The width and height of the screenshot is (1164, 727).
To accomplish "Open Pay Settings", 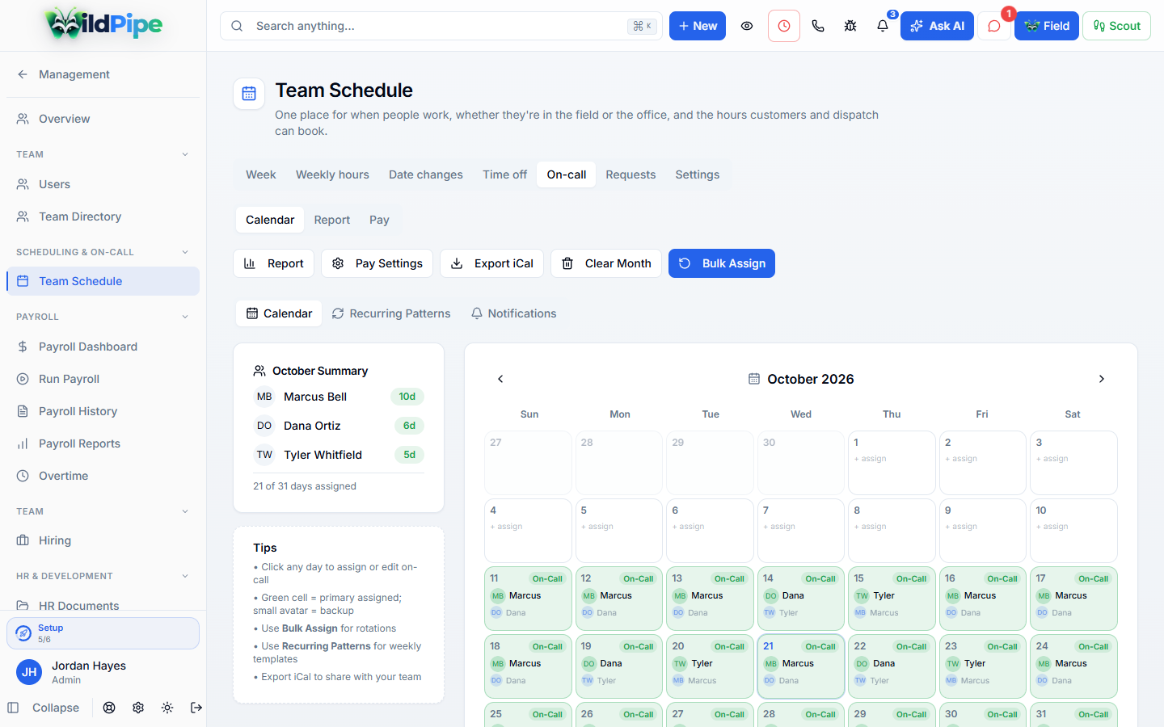I will [377, 263].
